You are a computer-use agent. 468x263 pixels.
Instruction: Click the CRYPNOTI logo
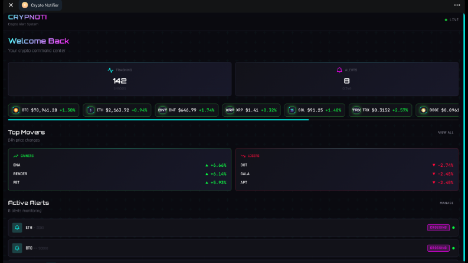[x=28, y=17]
